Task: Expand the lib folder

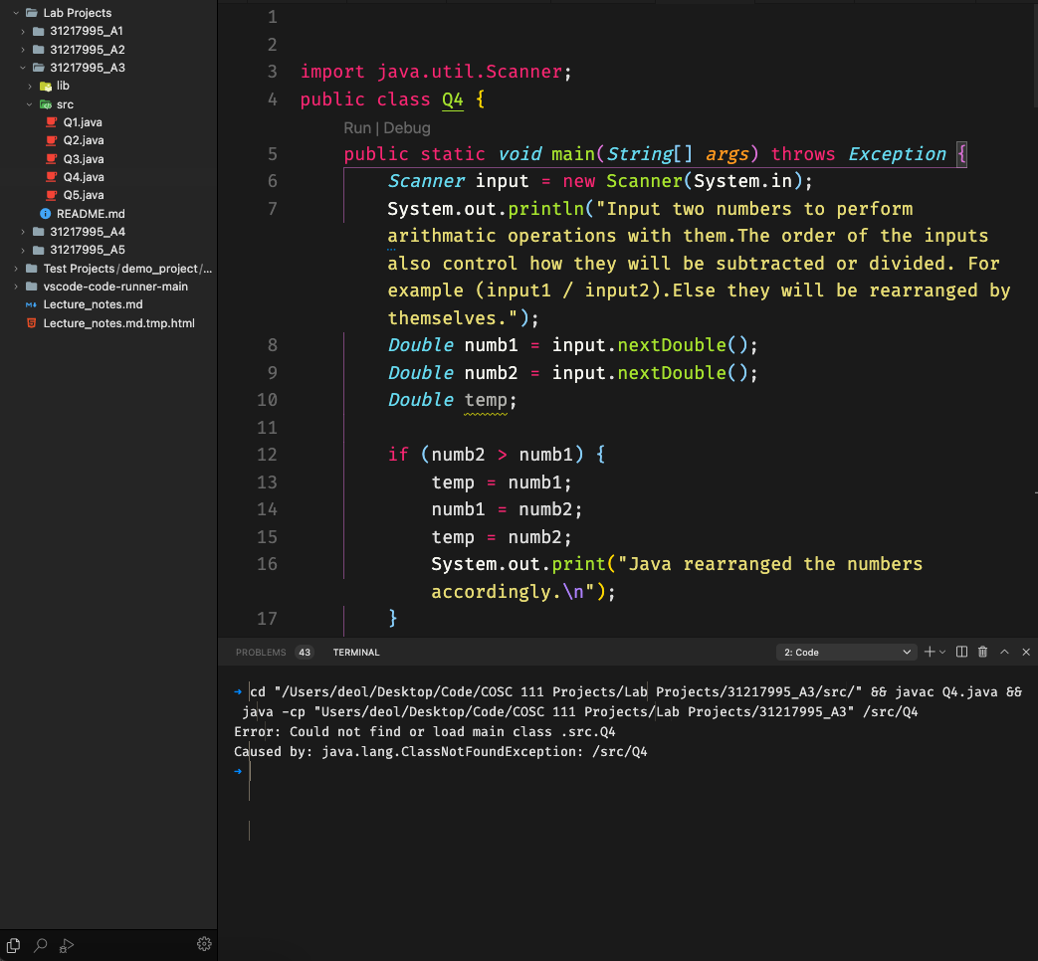Action: (x=29, y=86)
